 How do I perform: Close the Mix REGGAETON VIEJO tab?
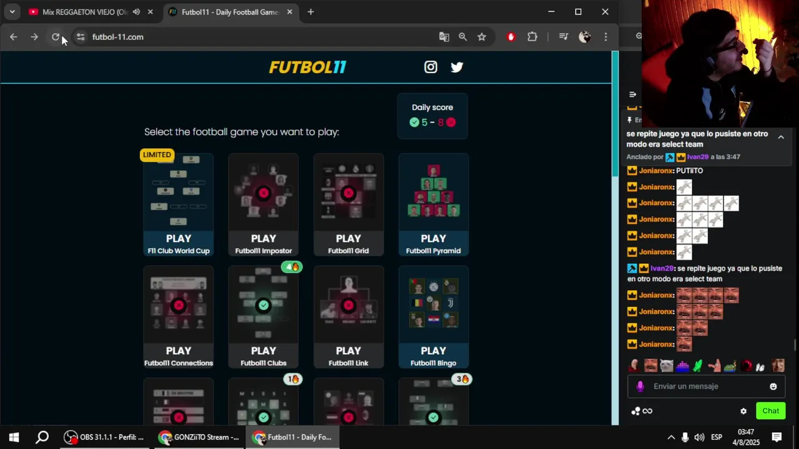pyautogui.click(x=150, y=12)
